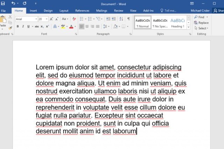The width and height of the screenshot is (224, 149).
Task: Select the Format Painter brush
Action: pos(9,27)
